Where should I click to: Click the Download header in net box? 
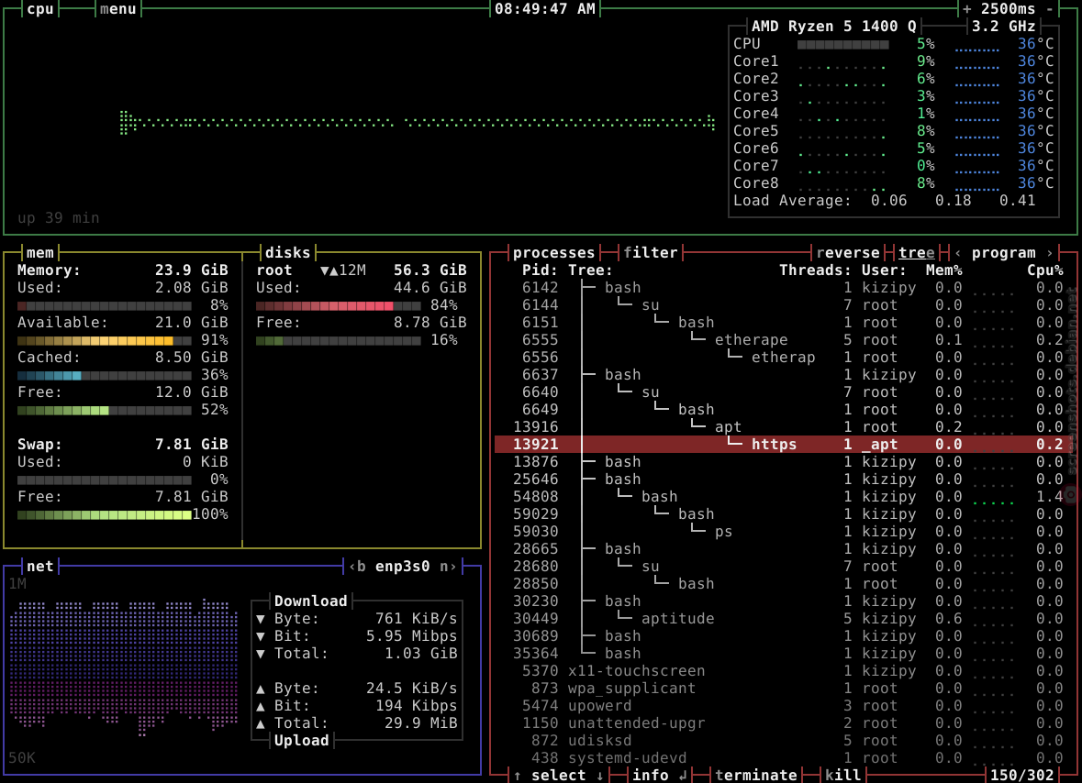tap(310, 601)
